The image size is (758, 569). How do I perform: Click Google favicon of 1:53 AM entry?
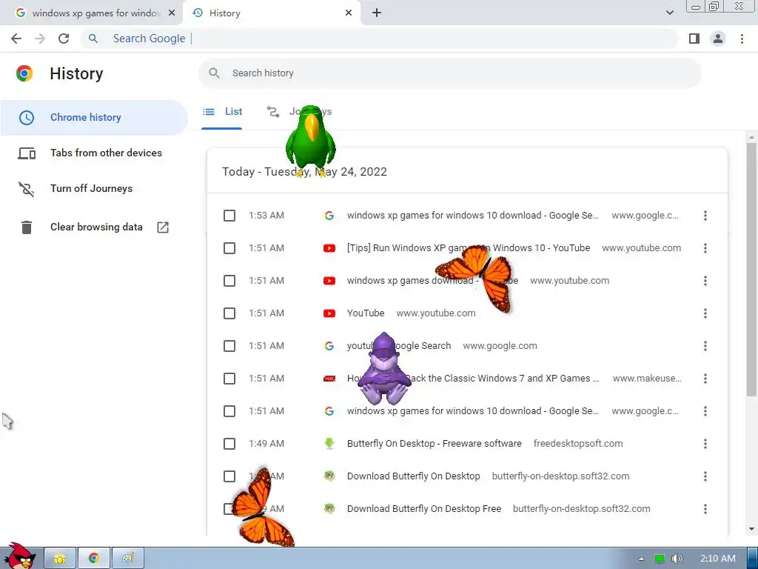tap(329, 216)
